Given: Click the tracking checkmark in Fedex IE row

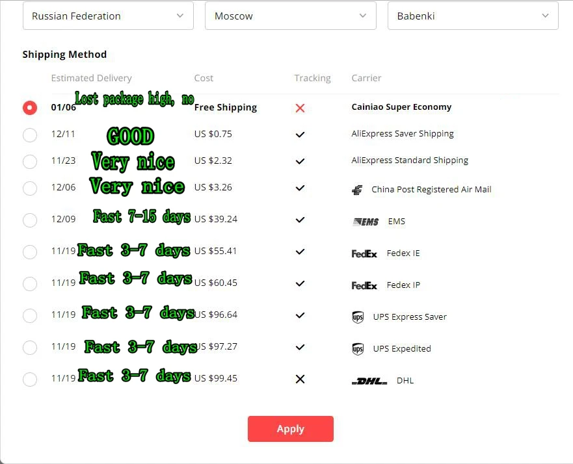Looking at the screenshot, I should point(300,251).
